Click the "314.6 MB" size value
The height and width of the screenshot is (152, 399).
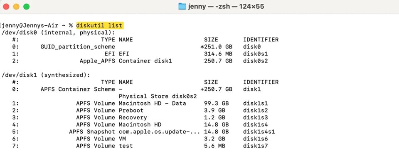[218, 54]
